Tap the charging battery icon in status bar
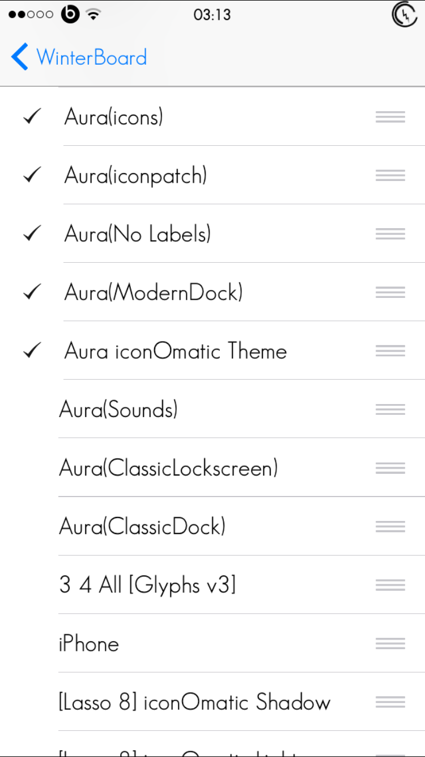The image size is (425, 757). click(x=405, y=14)
